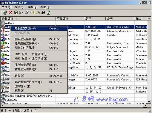Click the open install folder toolbar icon
This screenshot has width=152, height=113.
click(32, 12)
